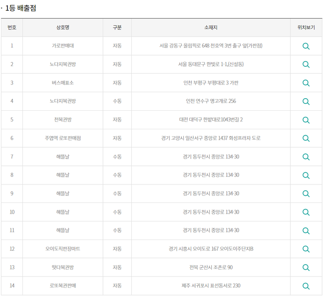Open location view for 가로판매대 row 1

[x=306, y=46]
